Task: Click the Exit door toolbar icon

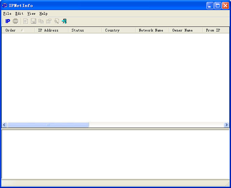Action: (64, 21)
